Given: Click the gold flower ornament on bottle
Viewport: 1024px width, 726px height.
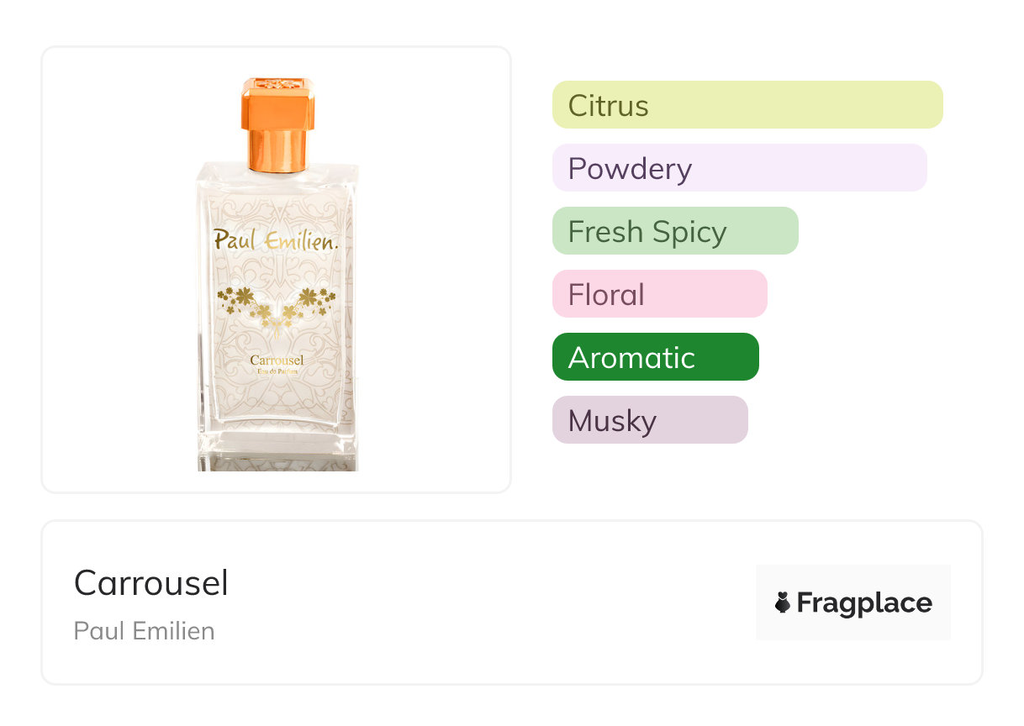Looking at the screenshot, I should 277,304.
